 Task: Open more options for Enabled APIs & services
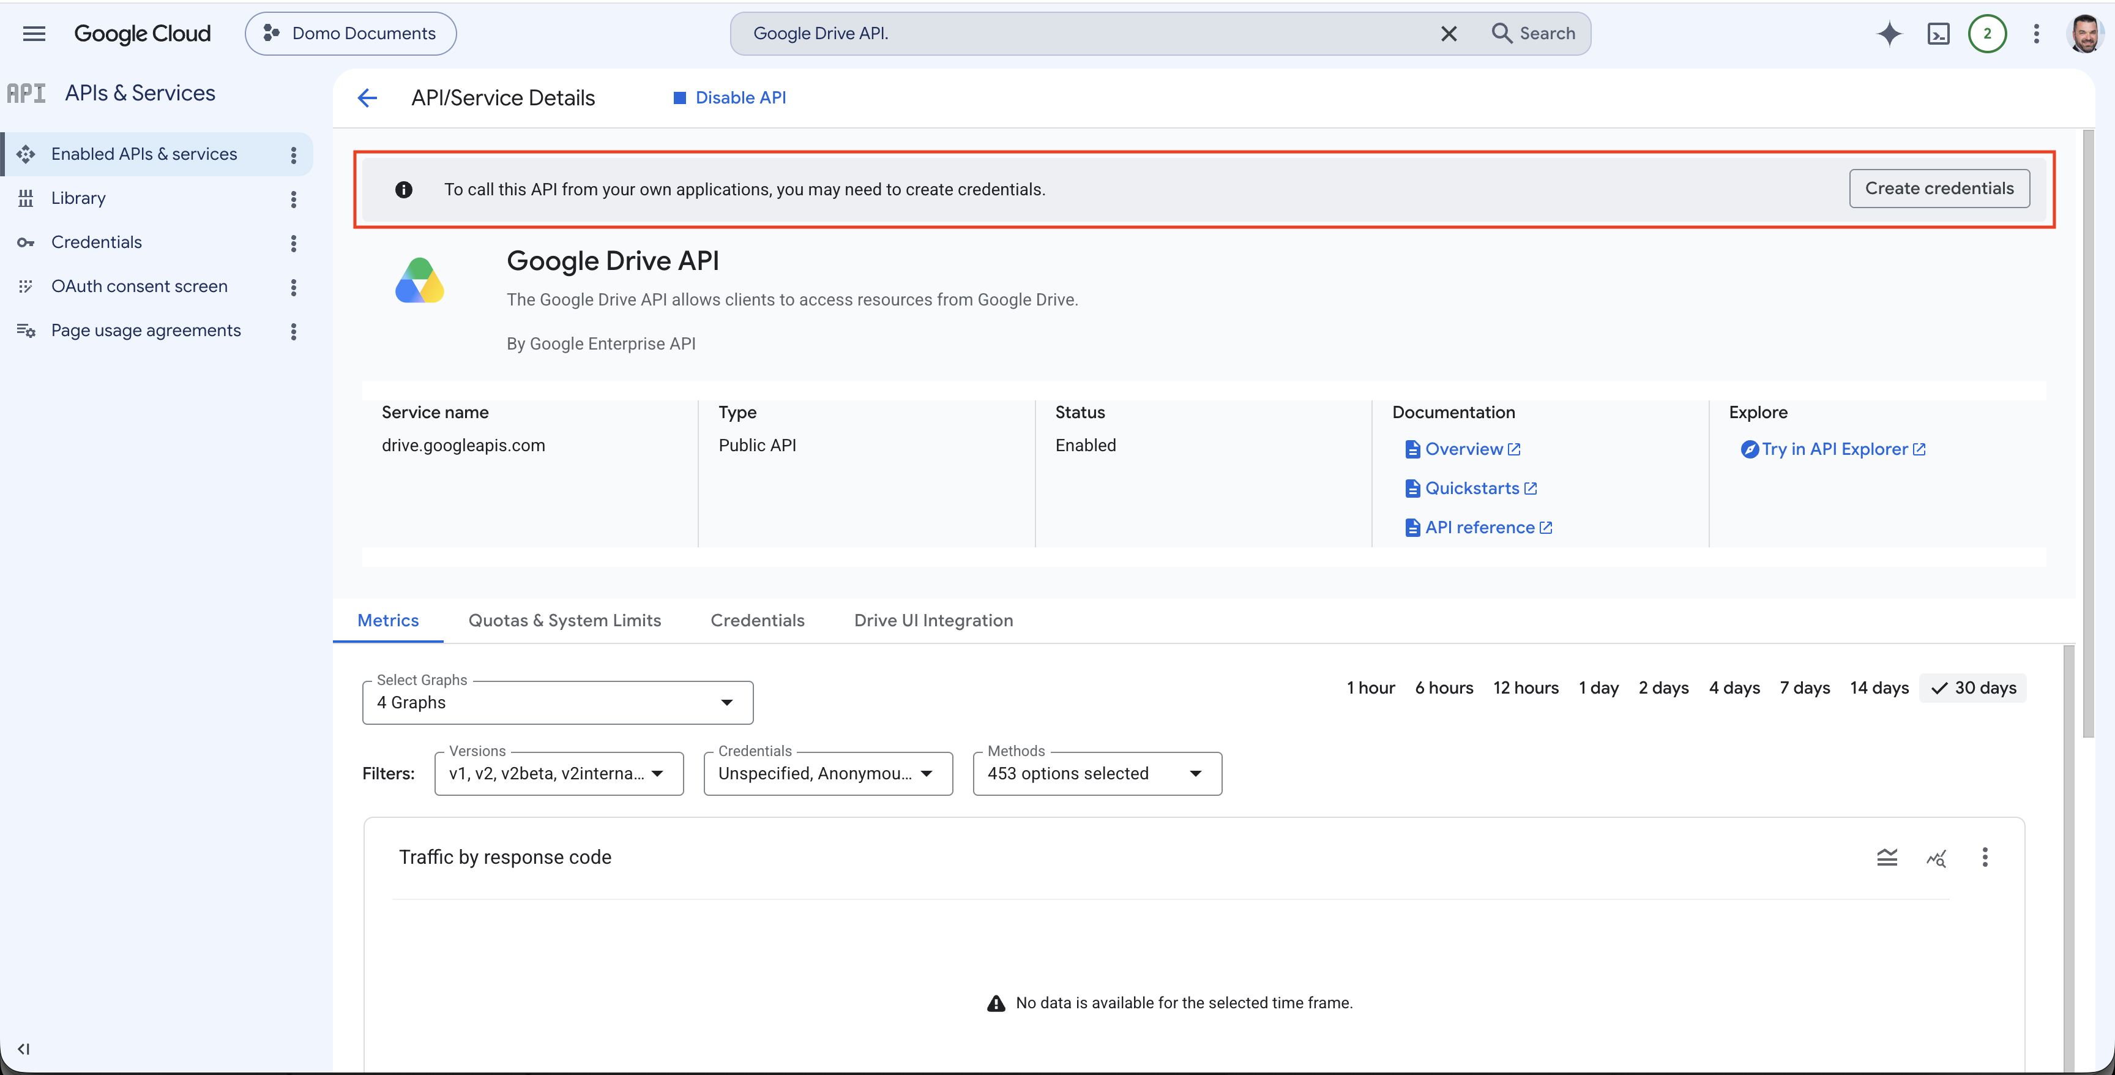(293, 154)
